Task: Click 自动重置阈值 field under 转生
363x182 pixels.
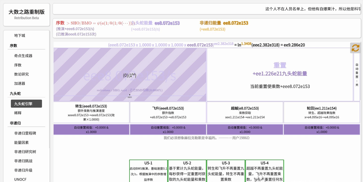Action: pos(91,130)
